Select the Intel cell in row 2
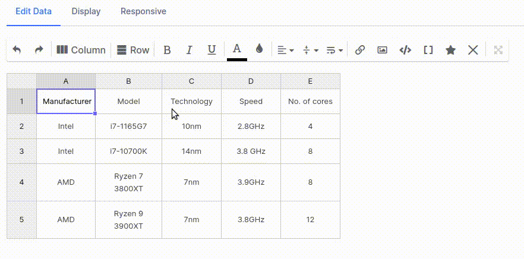This screenshot has width=524, height=259. click(x=66, y=127)
